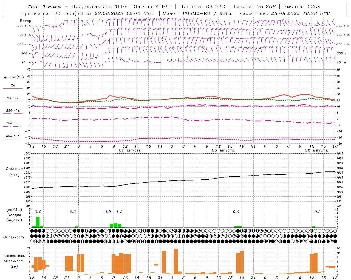Screen dimensions: 351x280
Task: Click the 'Td 2м' dew point legend entry
Action: pos(13,98)
